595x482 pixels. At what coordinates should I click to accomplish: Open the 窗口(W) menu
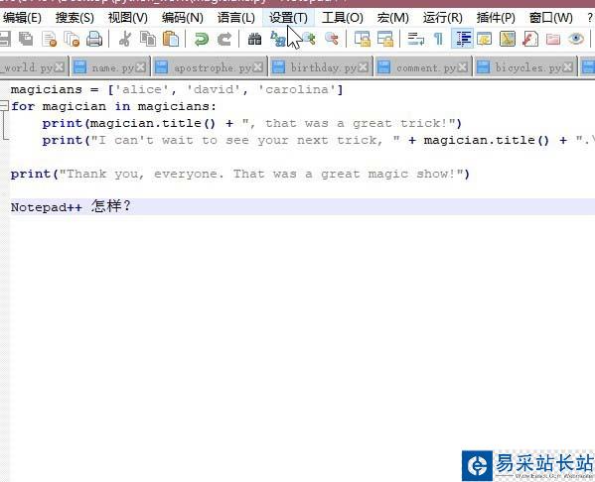click(x=550, y=18)
